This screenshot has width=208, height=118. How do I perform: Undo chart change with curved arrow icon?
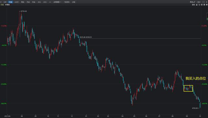point(199,5)
